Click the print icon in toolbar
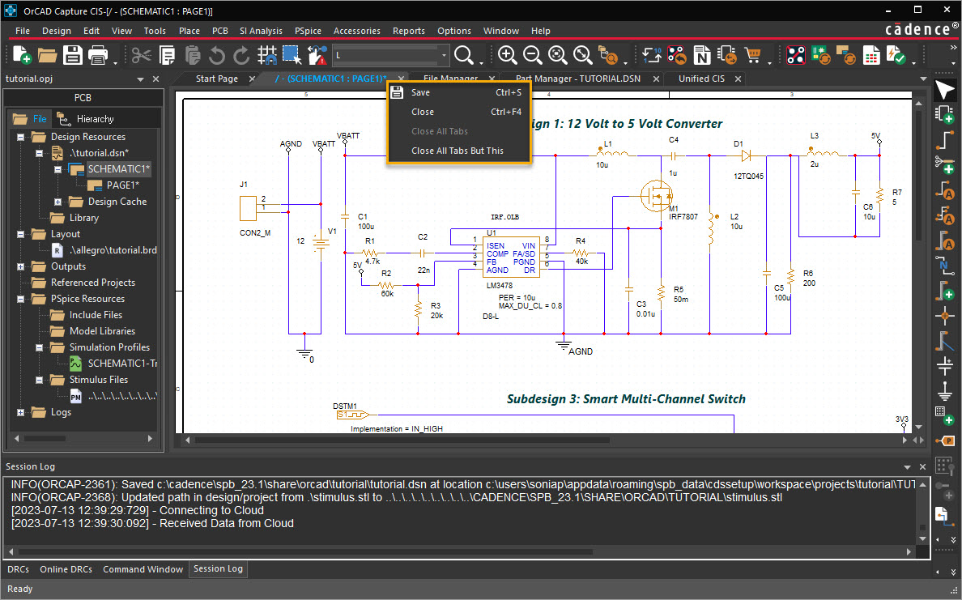Viewport: 962px width, 600px height. (98, 55)
